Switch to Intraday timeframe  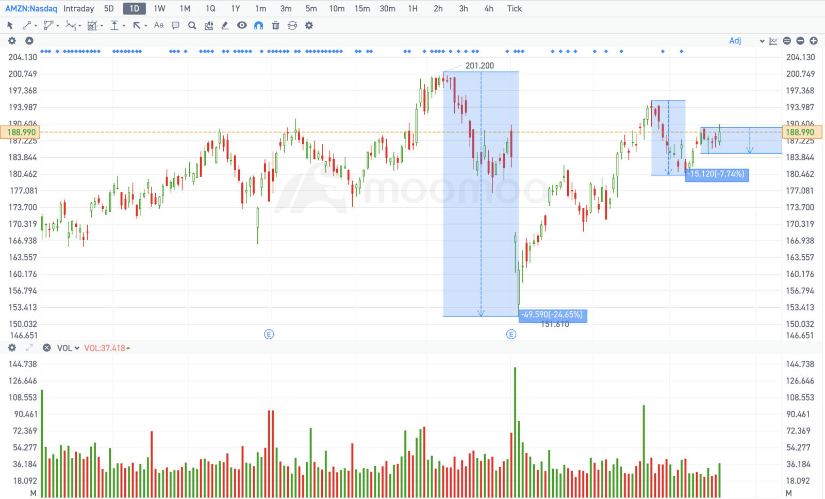[79, 9]
